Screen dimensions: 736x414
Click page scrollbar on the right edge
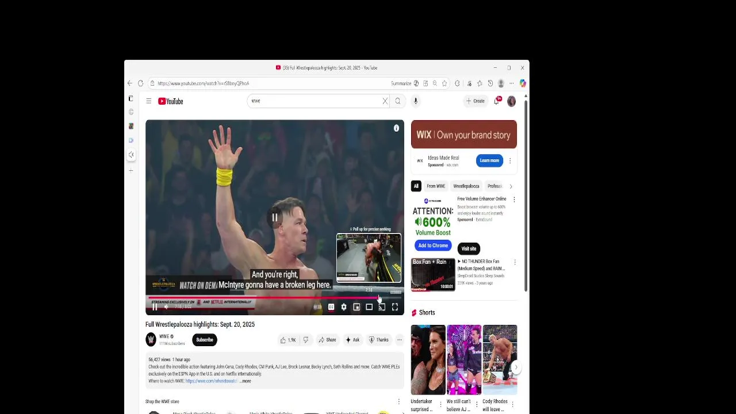(526, 195)
